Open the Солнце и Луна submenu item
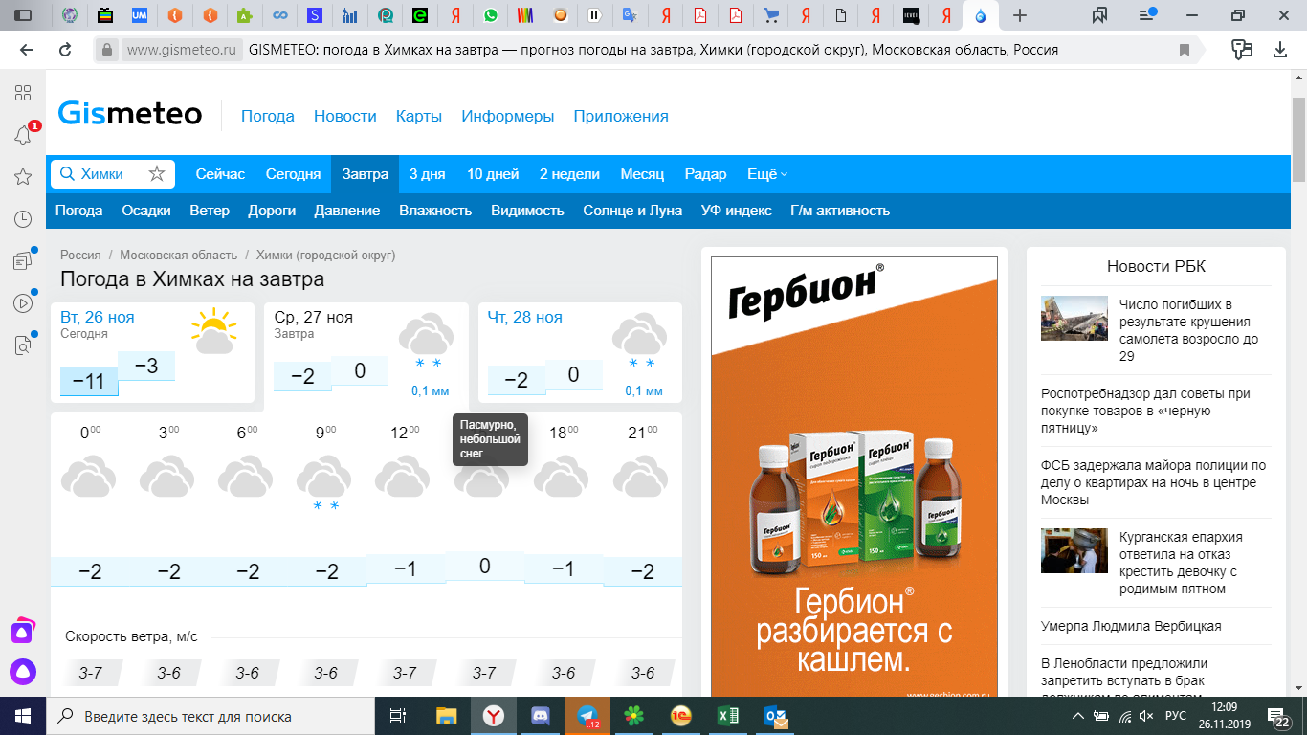Screen dimensions: 1307x735 (632, 211)
